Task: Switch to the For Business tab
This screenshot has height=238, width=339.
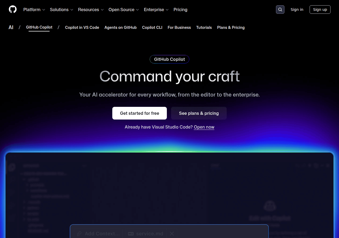Action: pos(179,28)
